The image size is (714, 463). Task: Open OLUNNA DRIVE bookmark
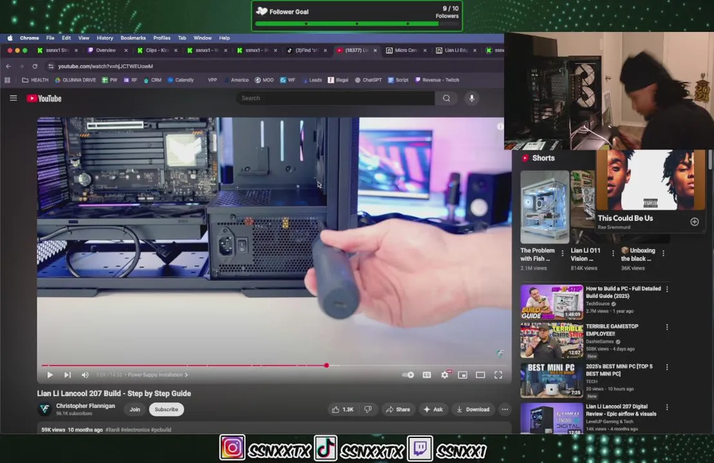click(75, 80)
